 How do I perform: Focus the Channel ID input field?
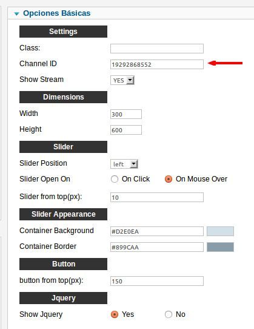pos(157,64)
